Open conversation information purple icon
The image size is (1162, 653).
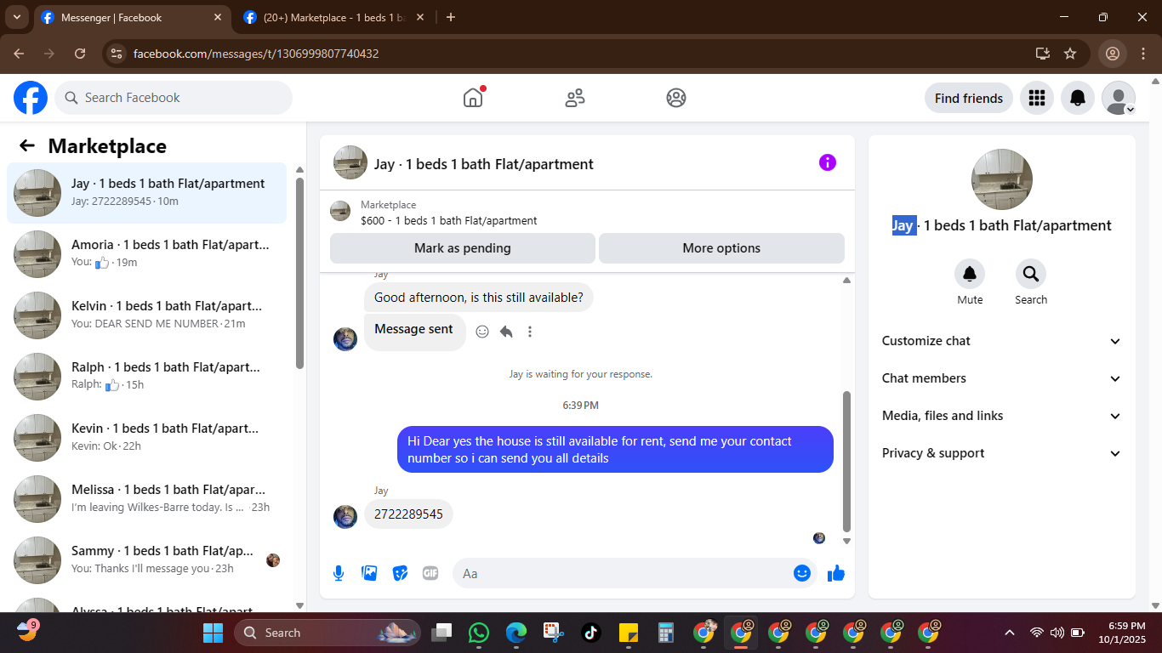tap(828, 162)
